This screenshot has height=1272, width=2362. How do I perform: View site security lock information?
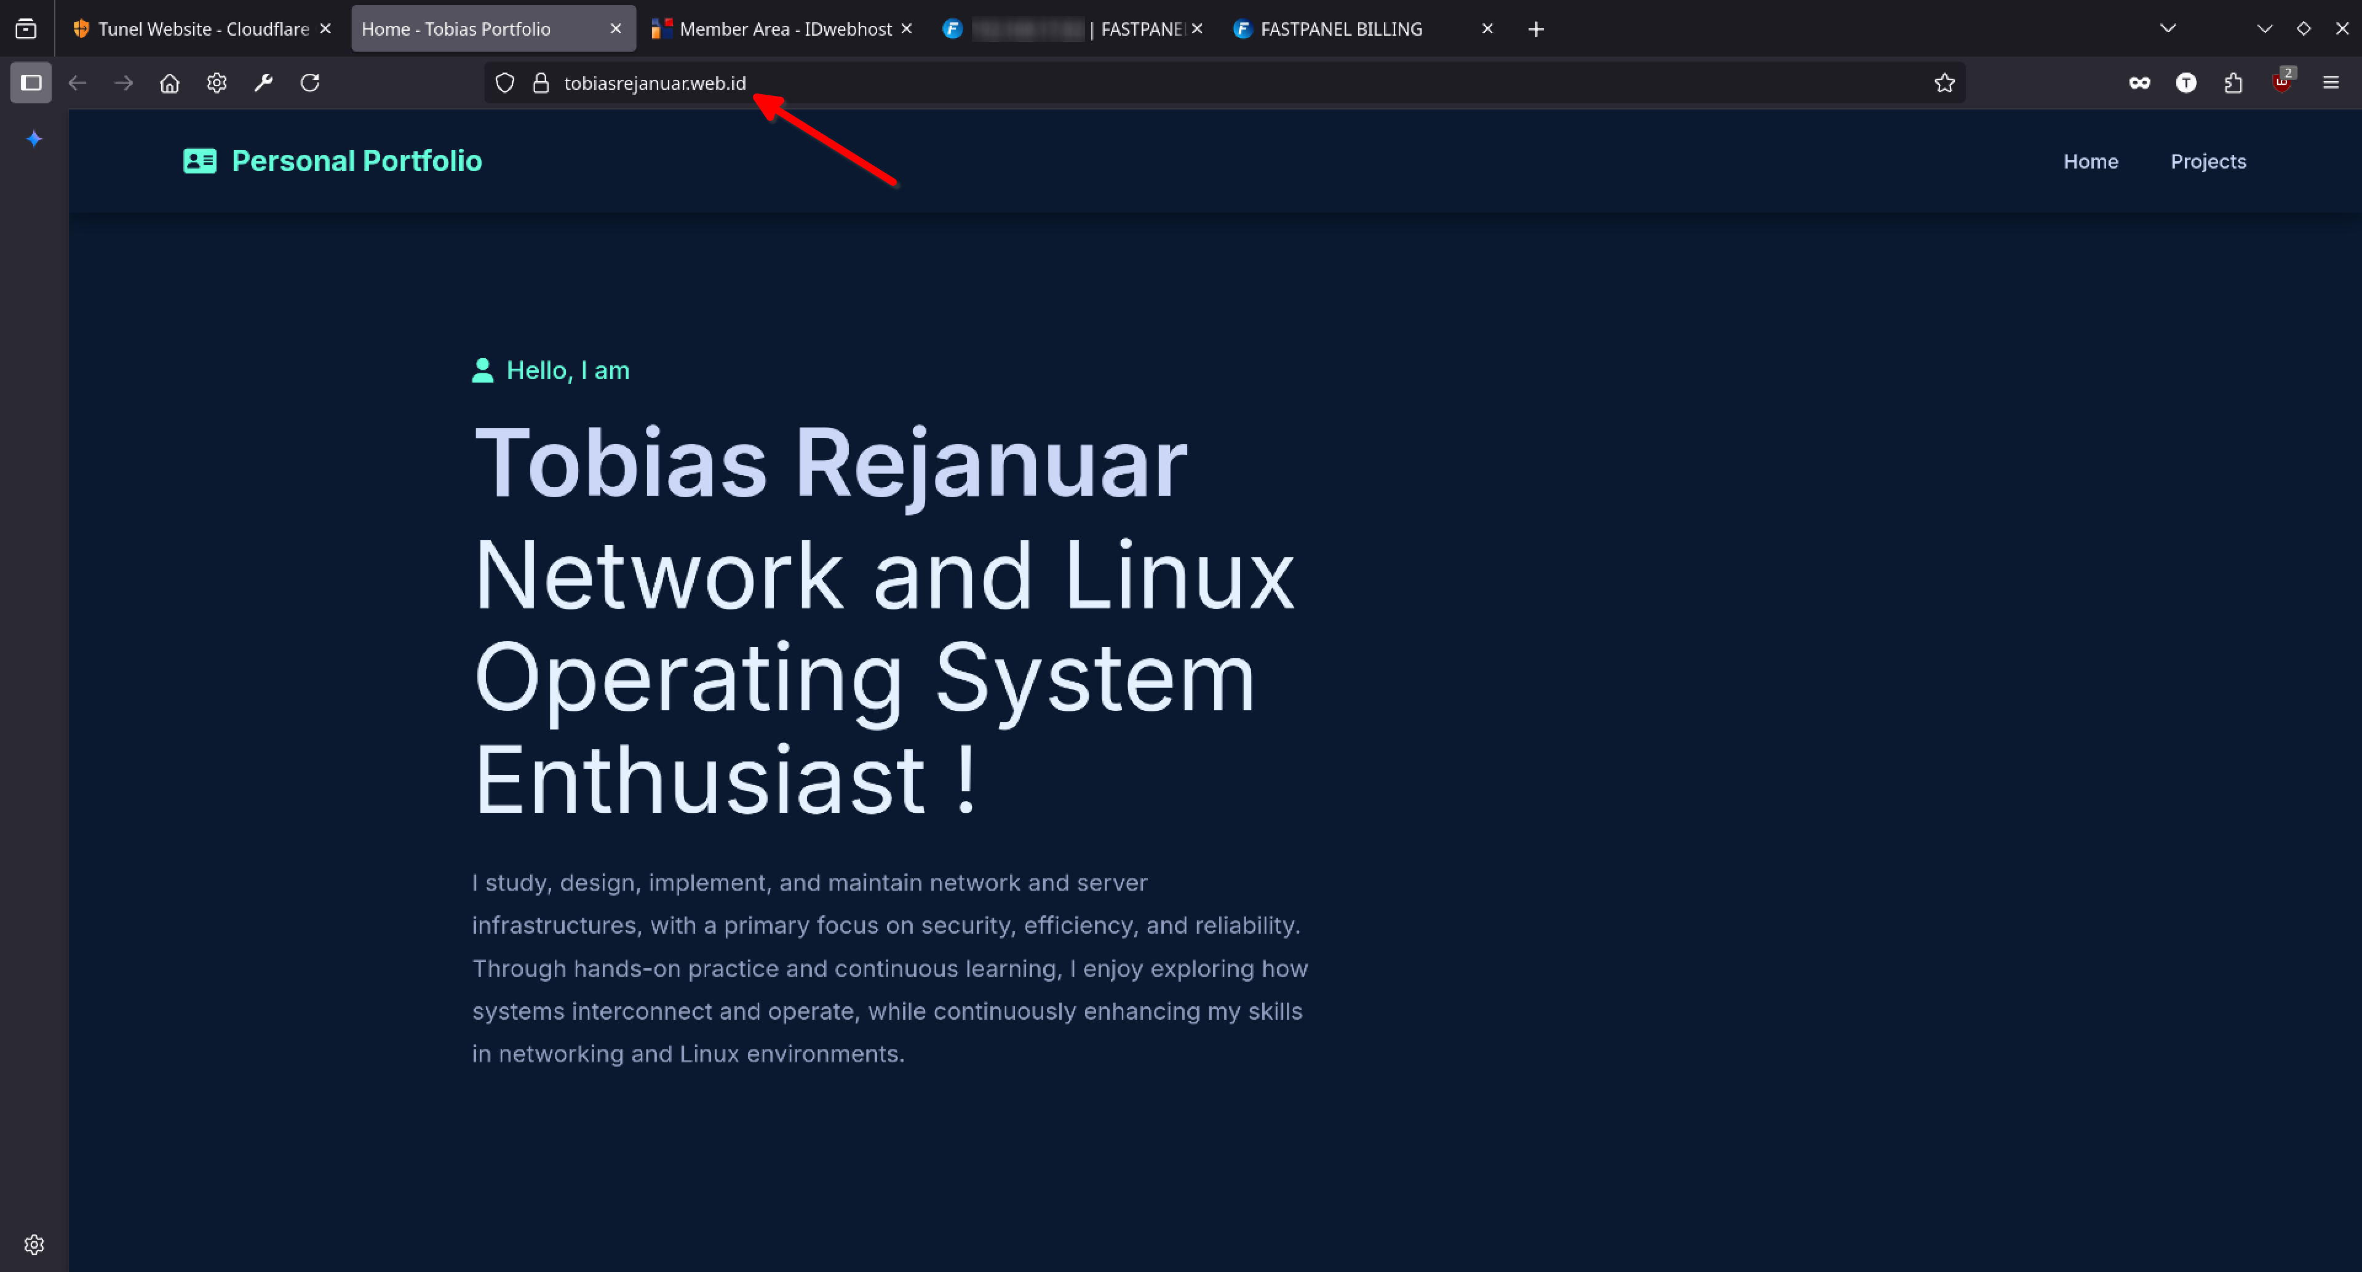(541, 82)
